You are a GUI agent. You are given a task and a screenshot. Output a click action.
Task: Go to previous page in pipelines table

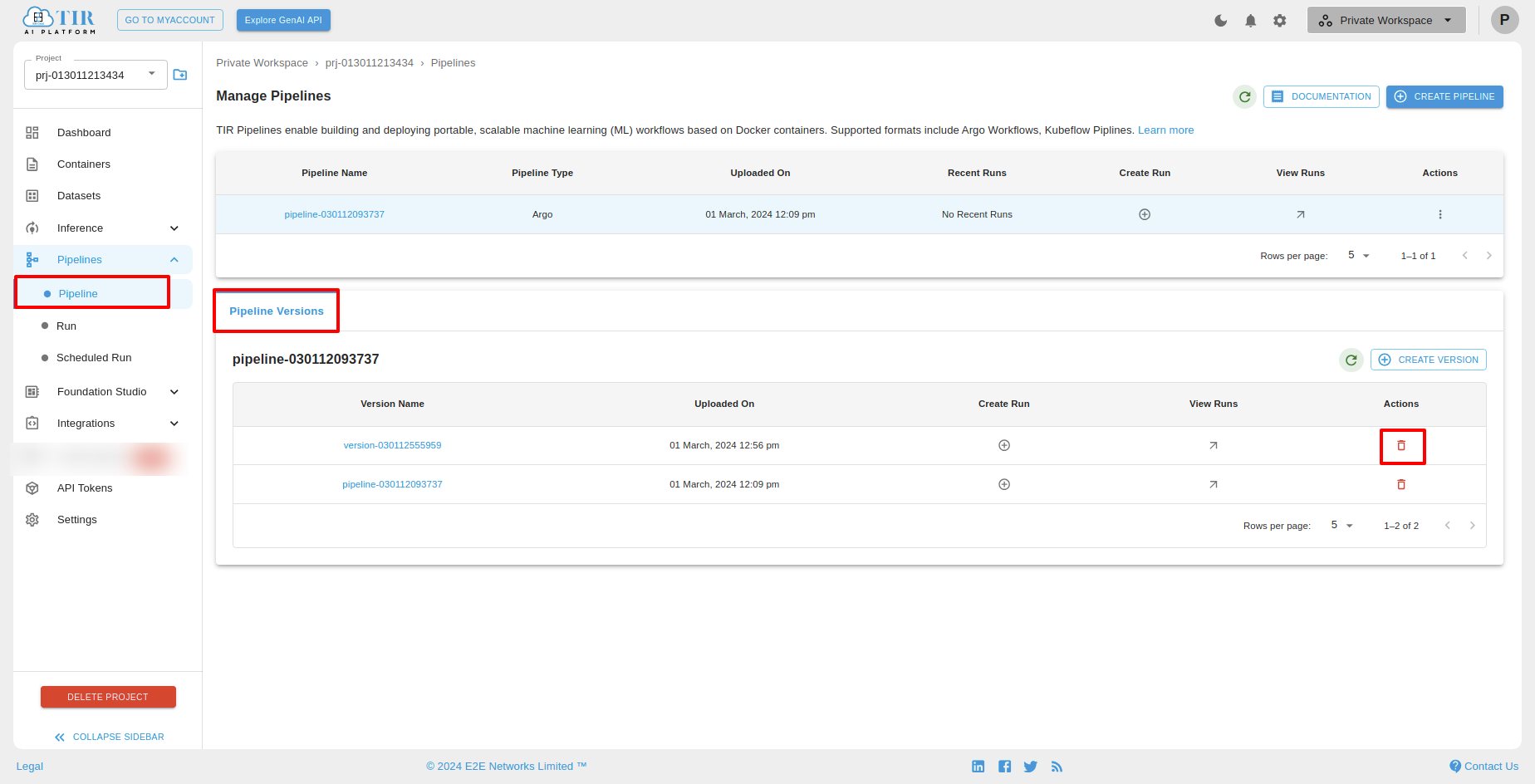pos(1465,256)
